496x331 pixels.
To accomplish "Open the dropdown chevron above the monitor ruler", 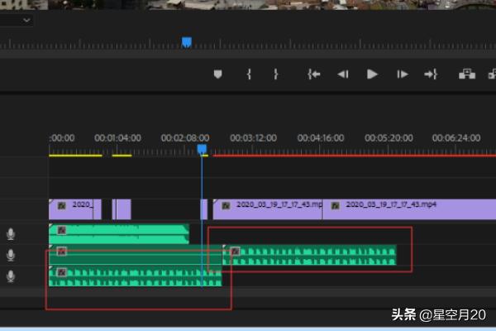I will (26, 21).
